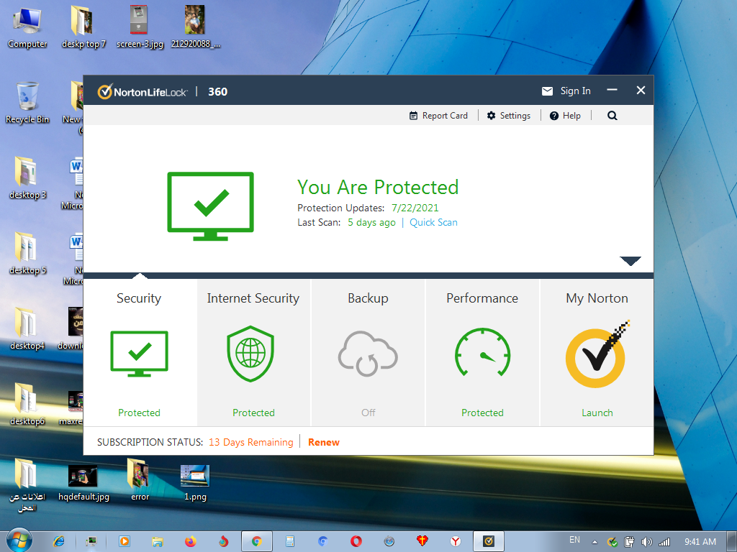This screenshot has height=552, width=737.
Task: Select the desktop6 folder
Action: coord(27,405)
